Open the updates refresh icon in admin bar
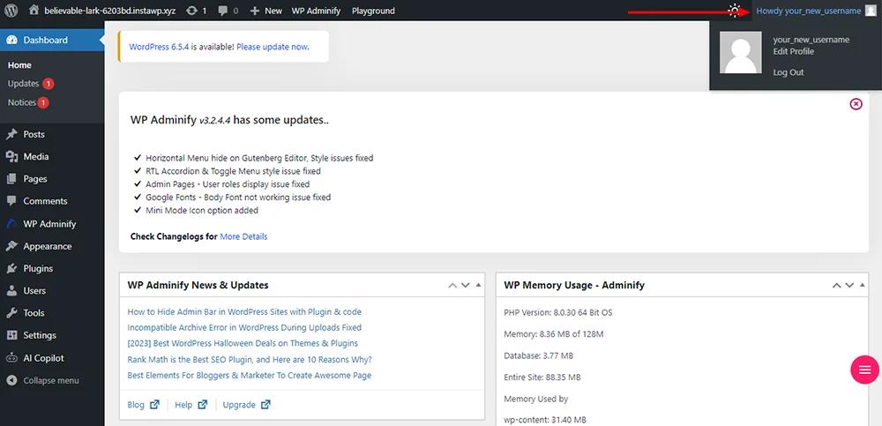 pyautogui.click(x=191, y=11)
